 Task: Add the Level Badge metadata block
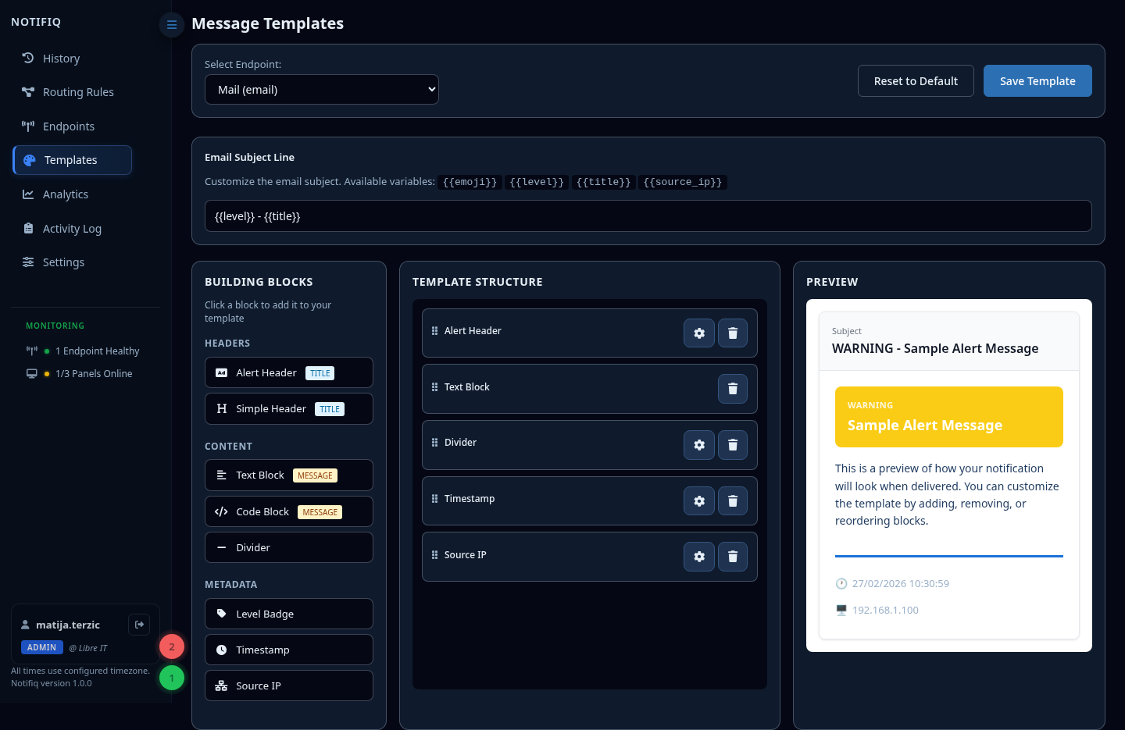coord(289,614)
